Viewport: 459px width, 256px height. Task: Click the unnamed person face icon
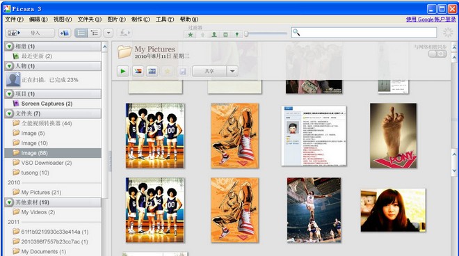[13, 80]
